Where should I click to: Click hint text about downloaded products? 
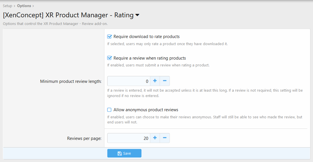(x=167, y=44)
